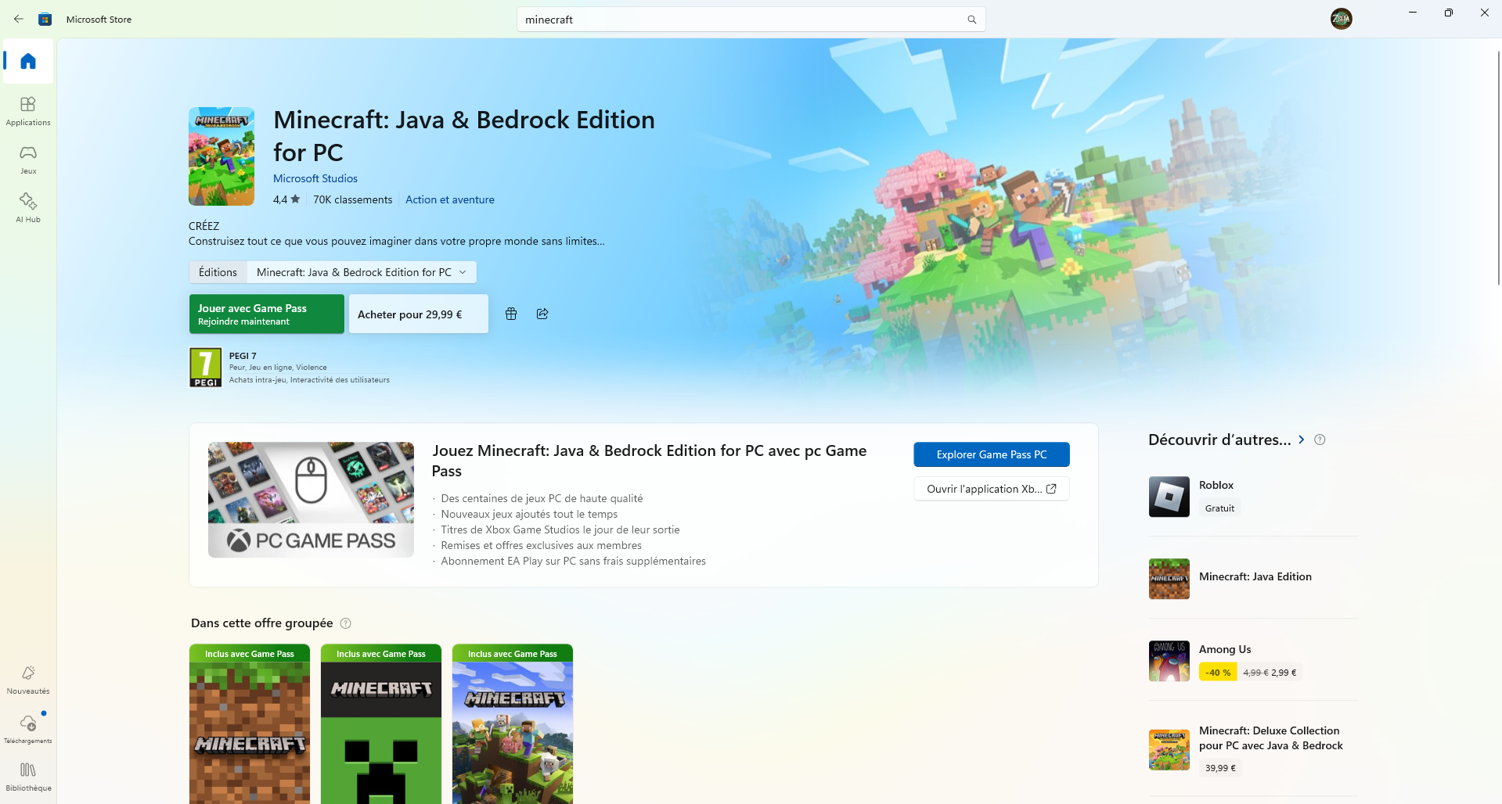Click the search magnifier icon

[x=971, y=20]
